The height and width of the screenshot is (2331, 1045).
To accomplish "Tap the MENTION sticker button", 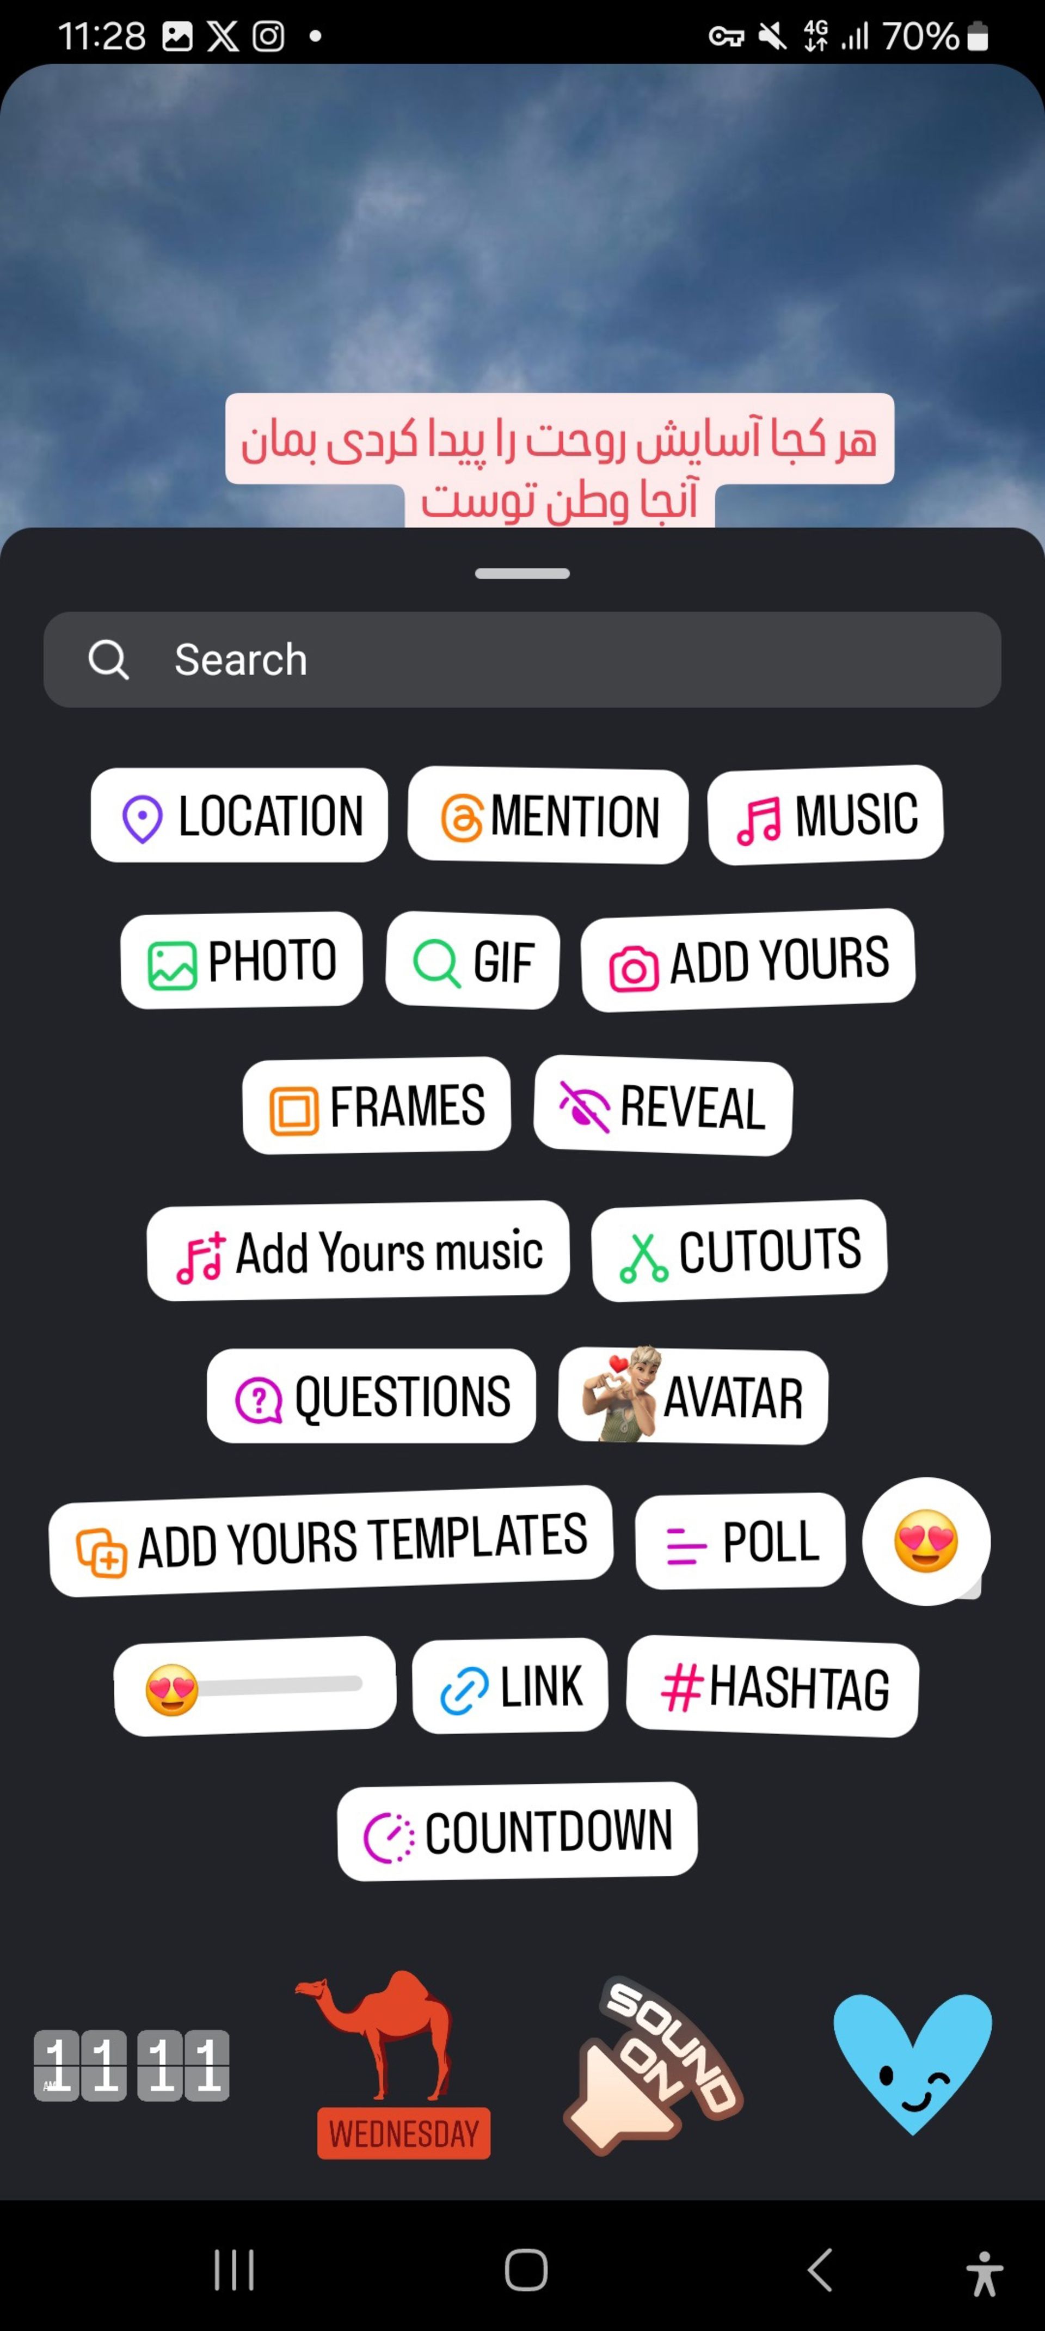I will coord(549,815).
